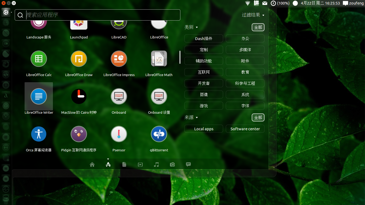365x205 pixels.
Task: Toggle the 多媒体 category filter
Action: (x=245, y=50)
